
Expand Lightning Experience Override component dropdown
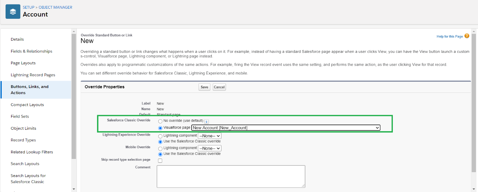tap(209, 136)
